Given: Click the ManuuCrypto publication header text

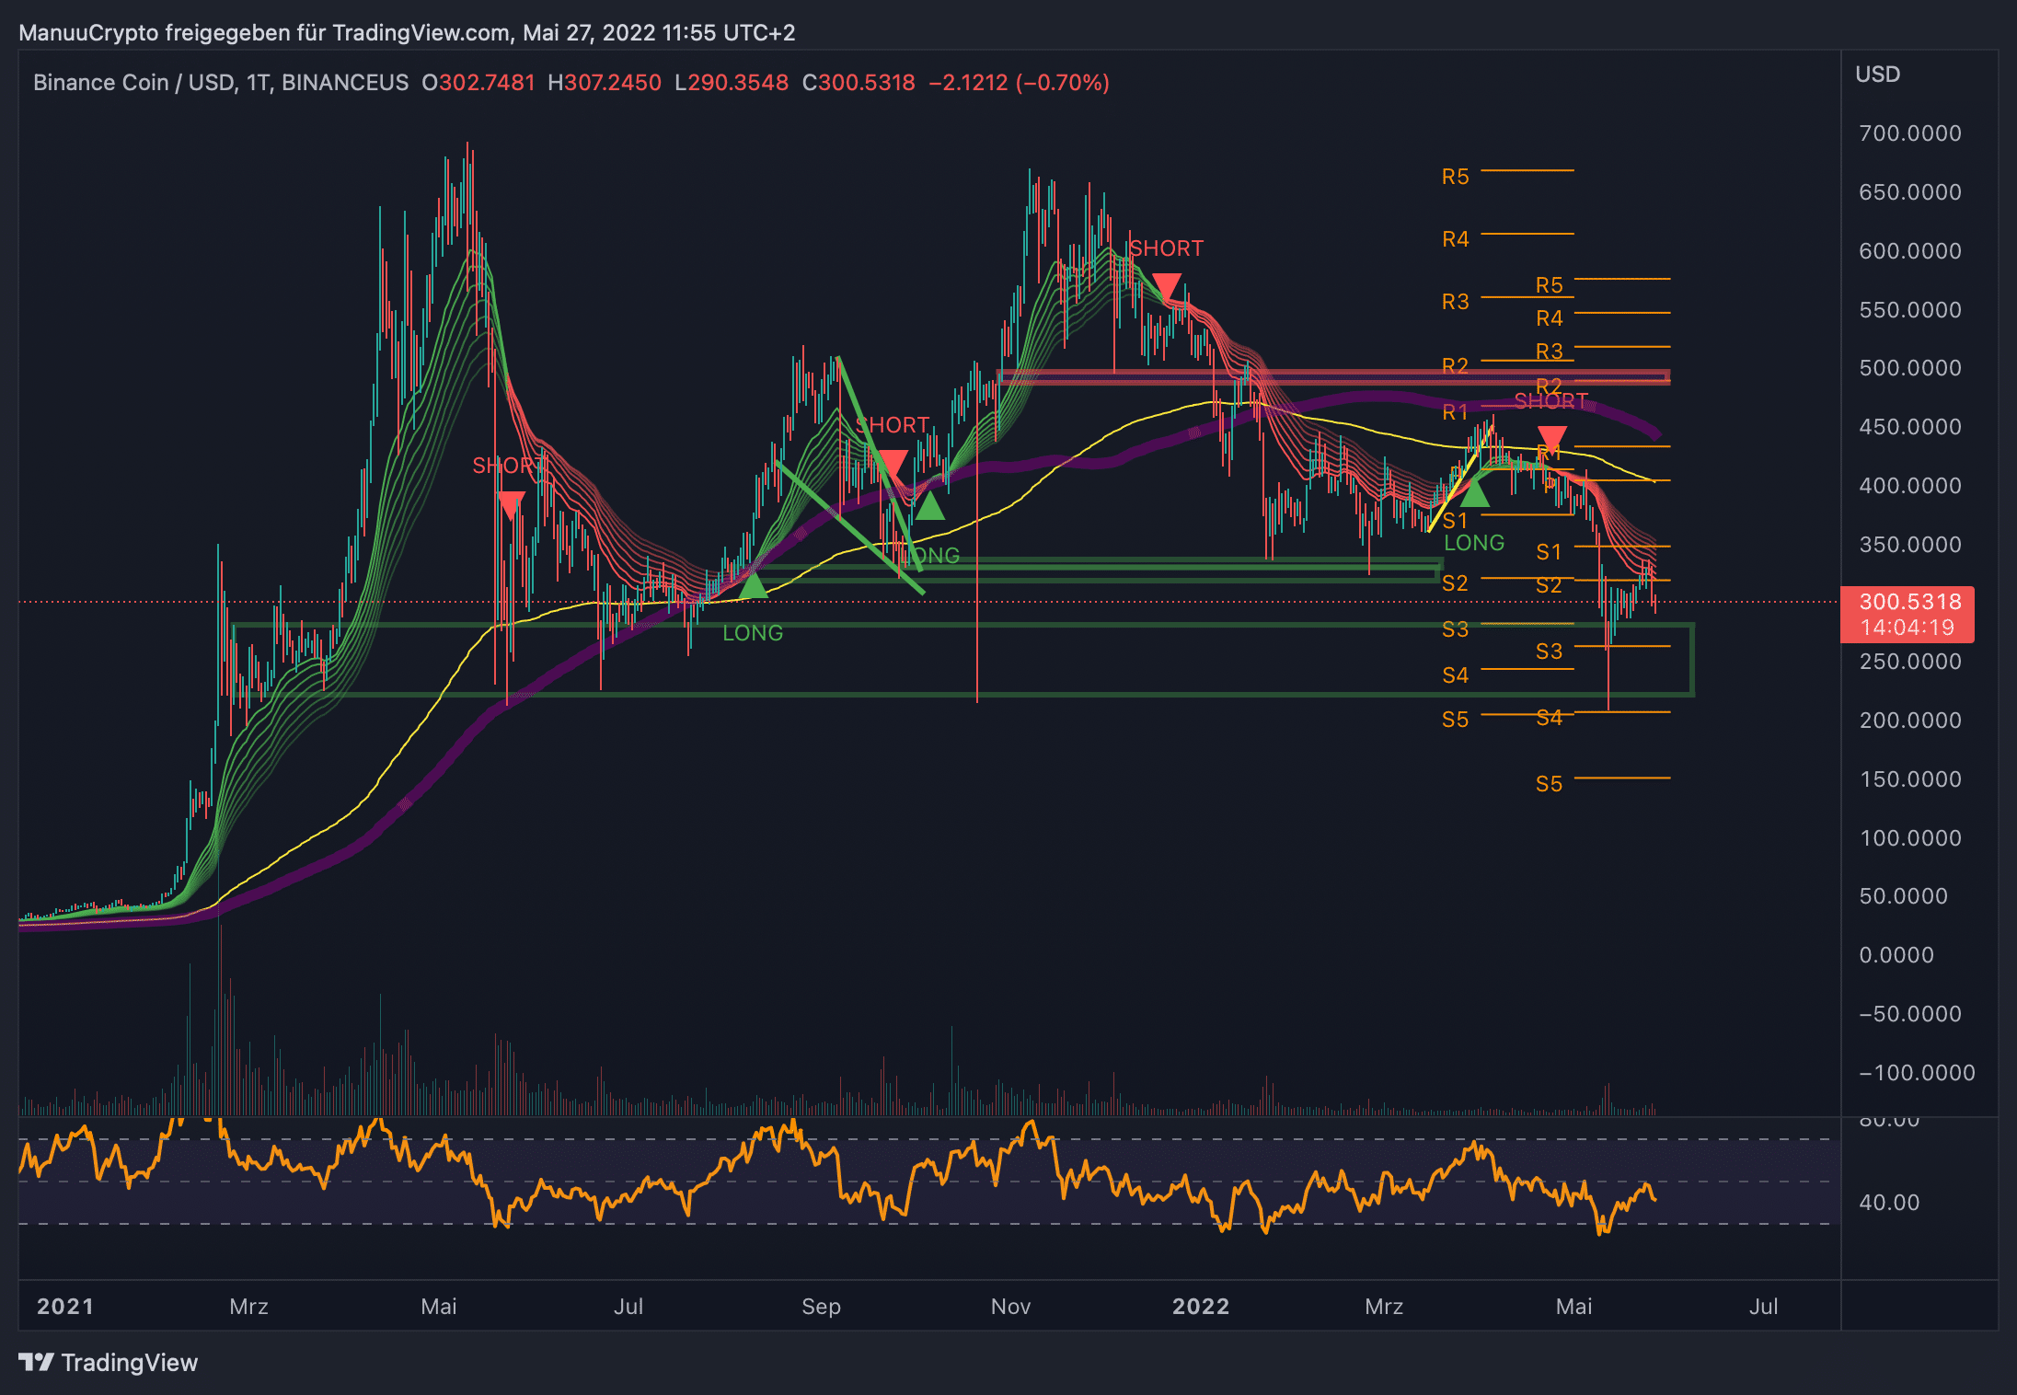Looking at the screenshot, I should (407, 33).
